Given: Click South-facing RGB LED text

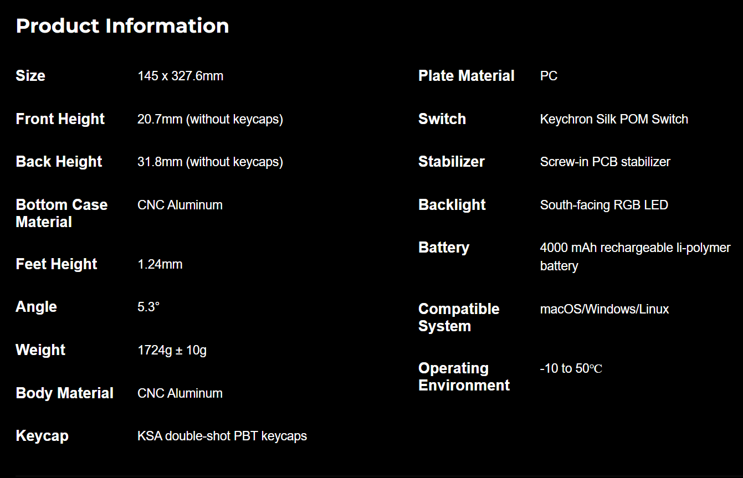Looking at the screenshot, I should pos(604,205).
